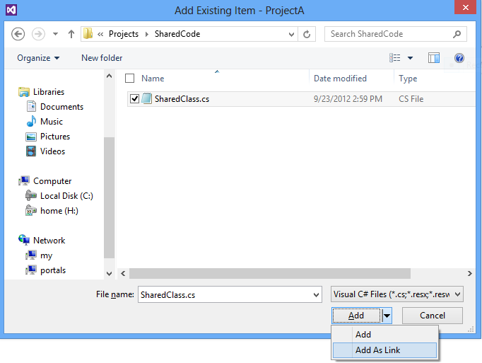The image size is (482, 363).
Task: Click the Add split-button dropdown arrow
Action: (387, 316)
